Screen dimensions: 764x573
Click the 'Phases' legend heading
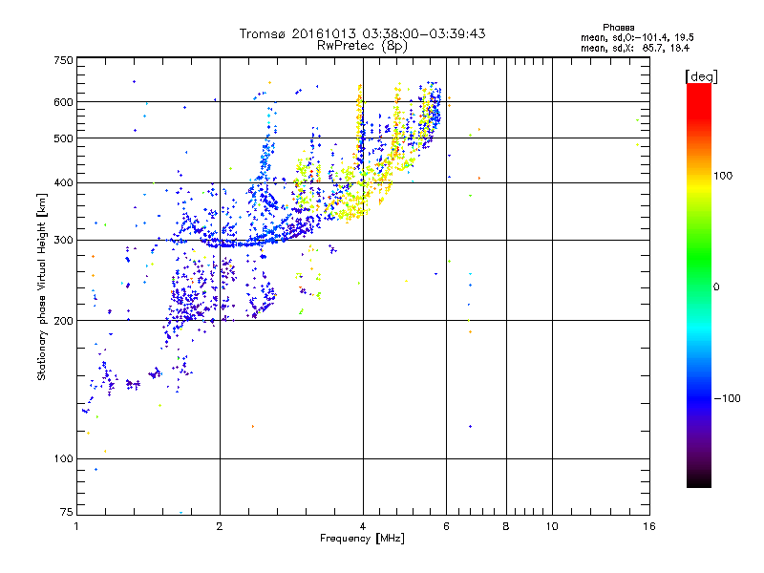coord(618,28)
